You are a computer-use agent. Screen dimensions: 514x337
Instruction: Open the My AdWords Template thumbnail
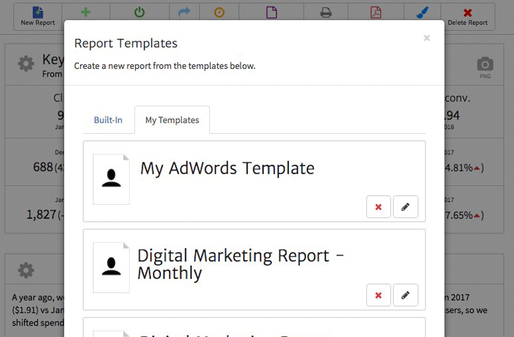[111, 179]
